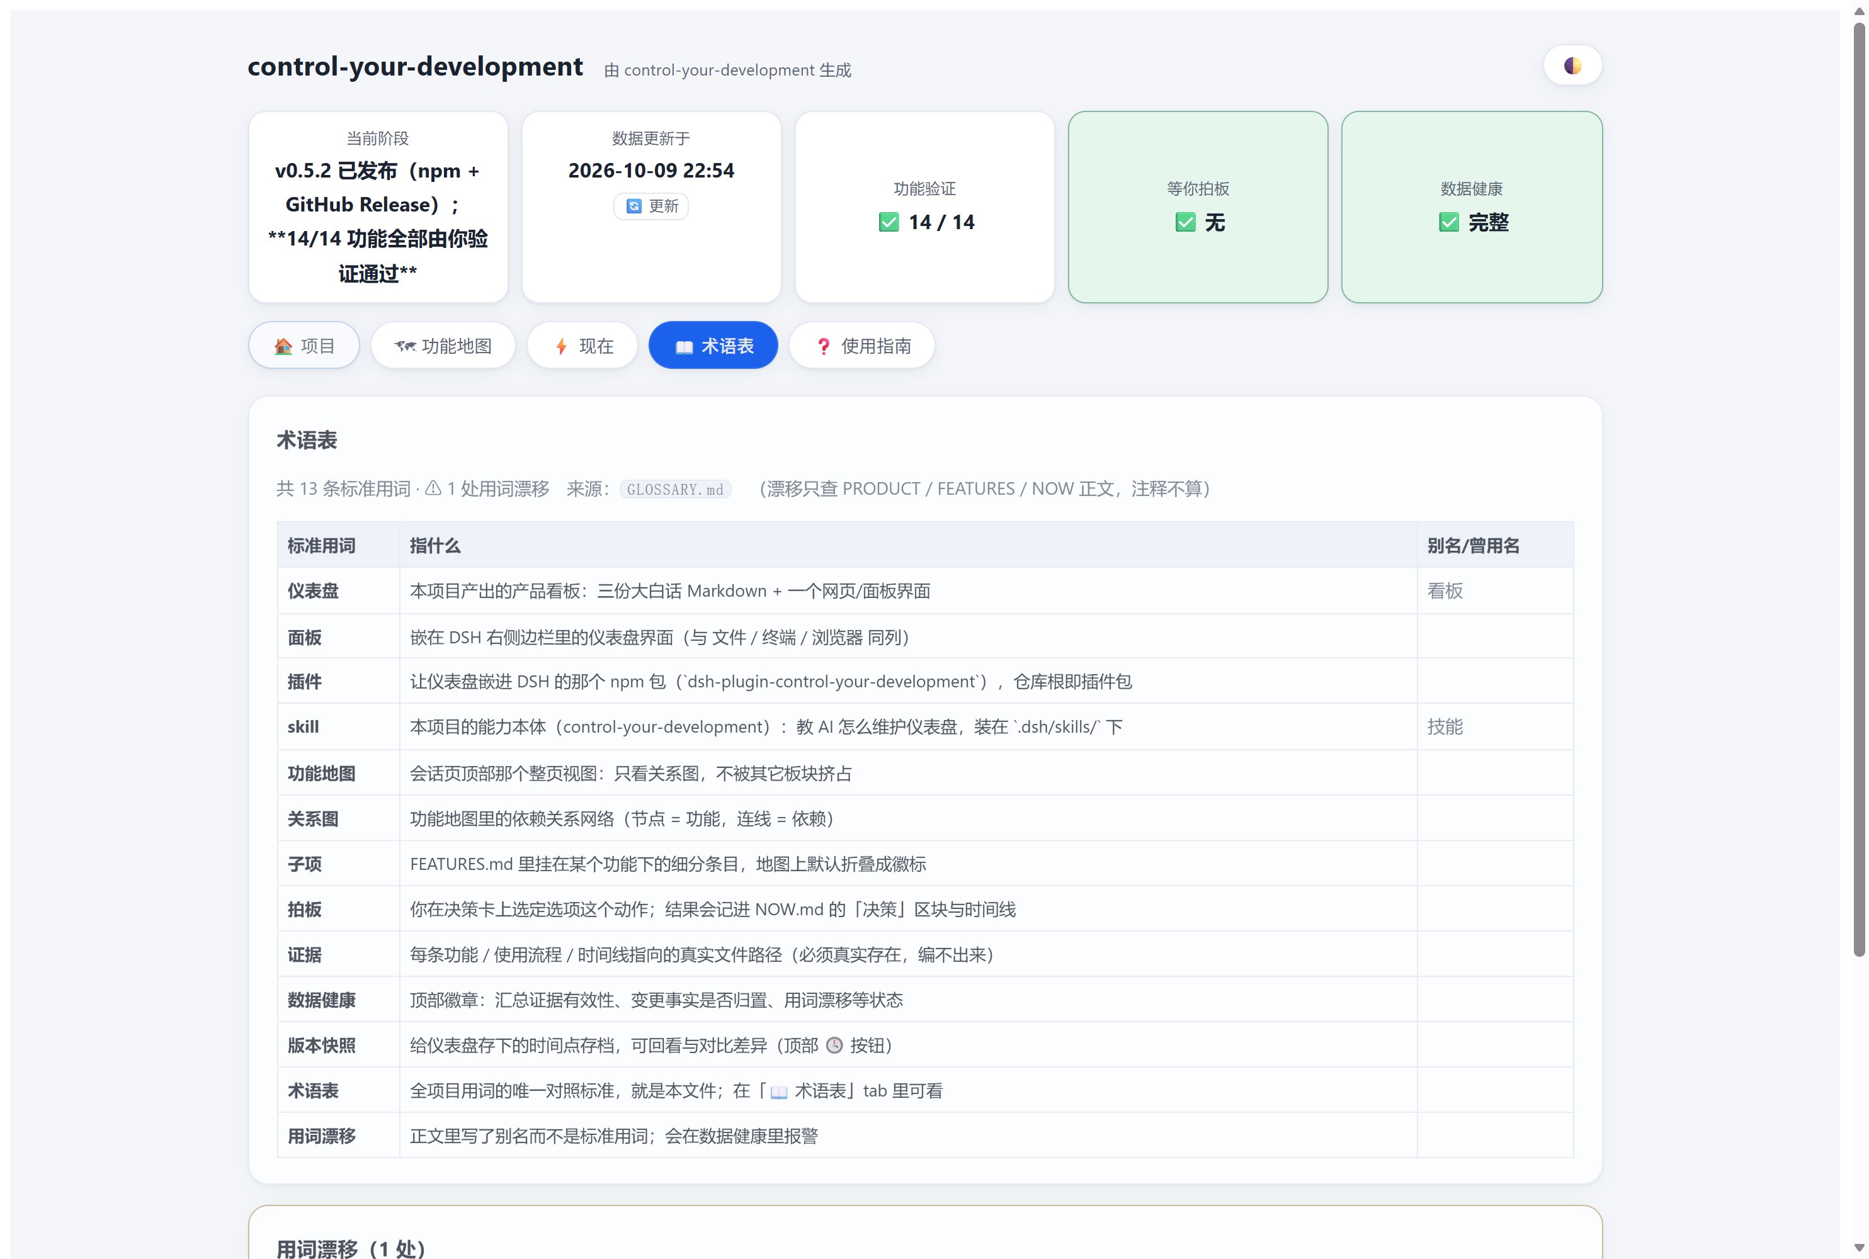Image resolution: width=1869 pixels, height=1259 pixels.
Task: Open the 功能验证 status card
Action: pos(924,207)
